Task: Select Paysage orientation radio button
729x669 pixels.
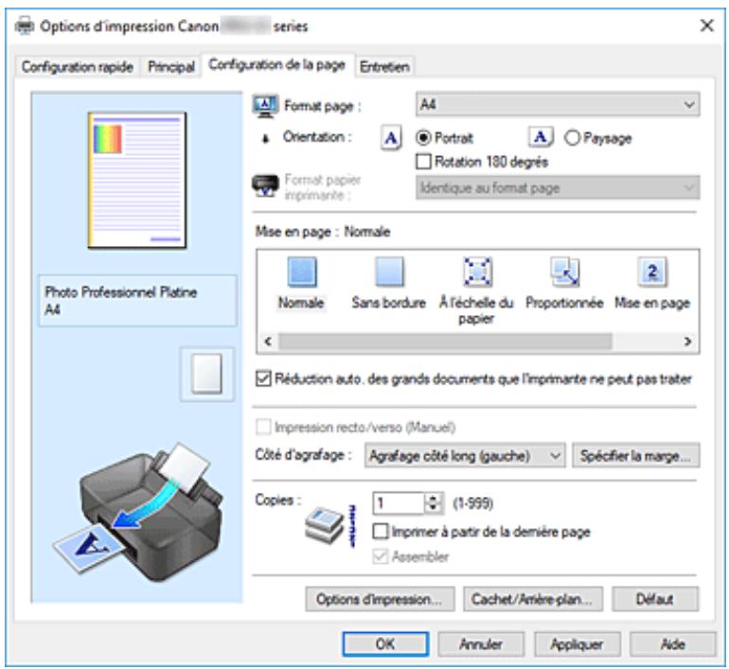Action: 573,138
